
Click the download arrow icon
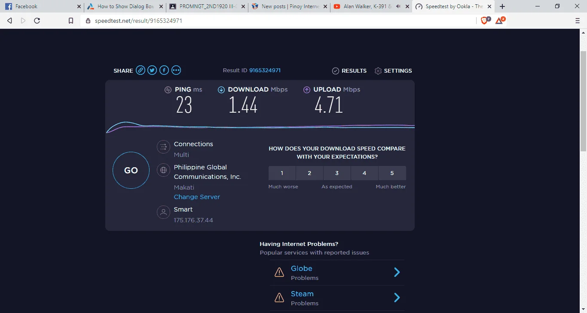pyautogui.click(x=221, y=90)
